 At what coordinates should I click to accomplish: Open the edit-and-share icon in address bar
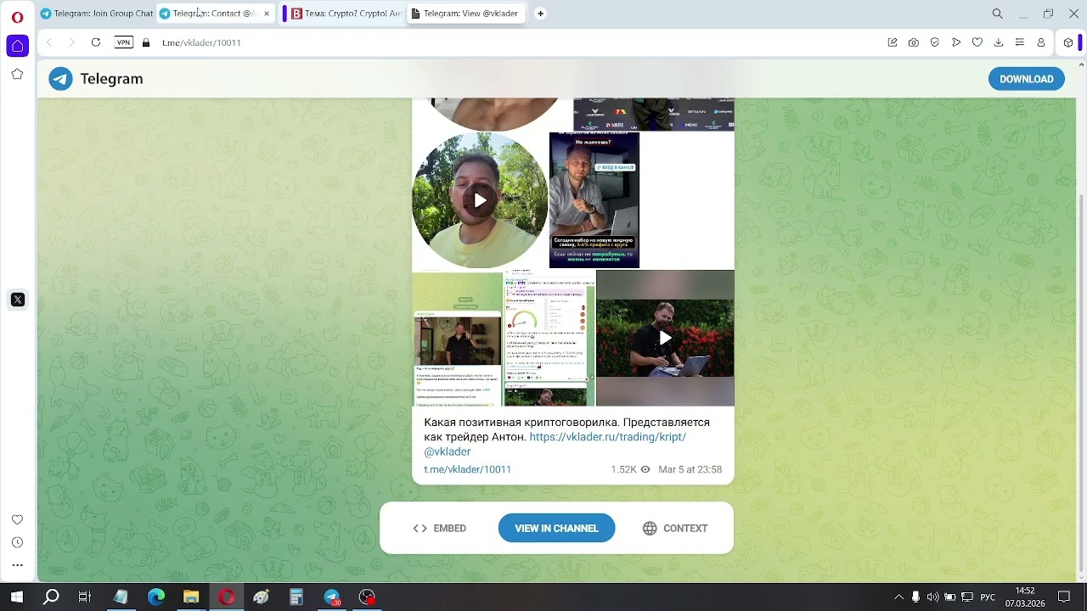[893, 42]
